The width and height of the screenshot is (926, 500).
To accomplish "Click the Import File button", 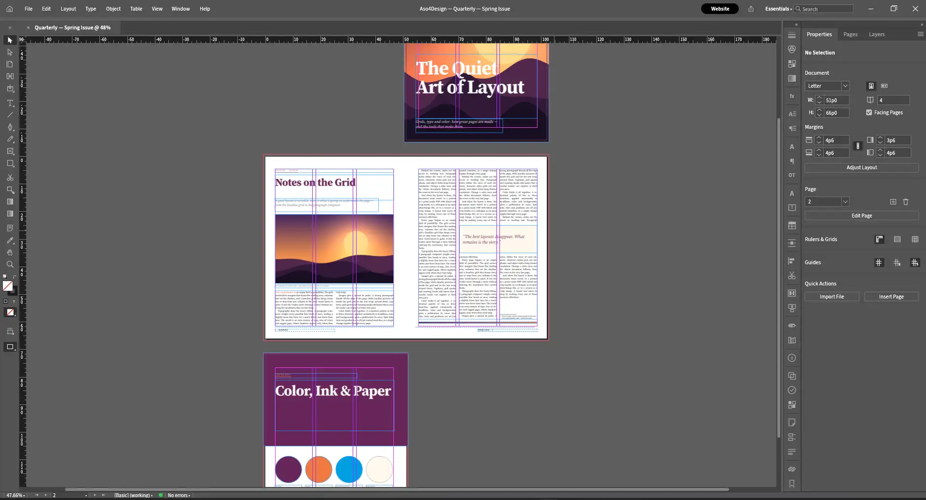I will pyautogui.click(x=831, y=297).
